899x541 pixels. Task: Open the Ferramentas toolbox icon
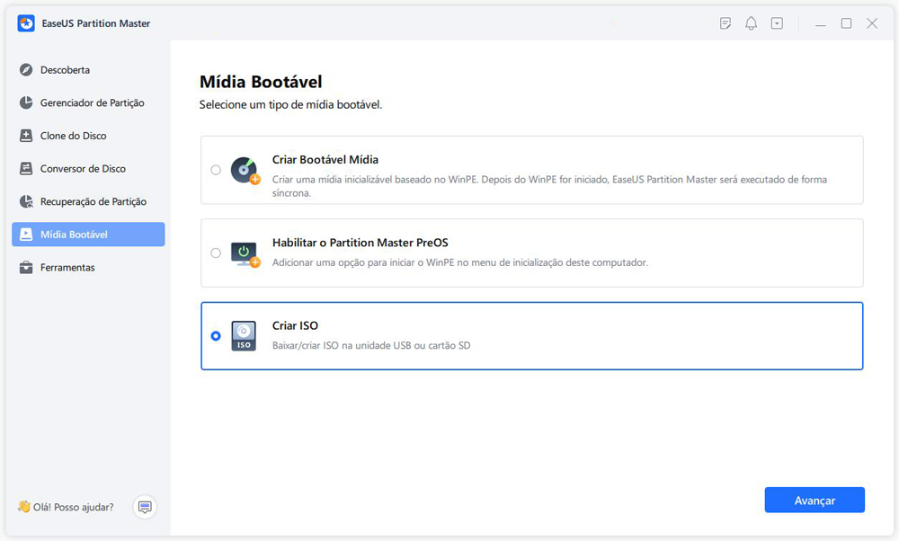tap(26, 268)
